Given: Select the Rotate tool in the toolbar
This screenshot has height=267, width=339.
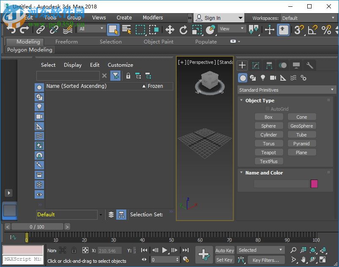Looking at the screenshot, I should tap(184, 30).
